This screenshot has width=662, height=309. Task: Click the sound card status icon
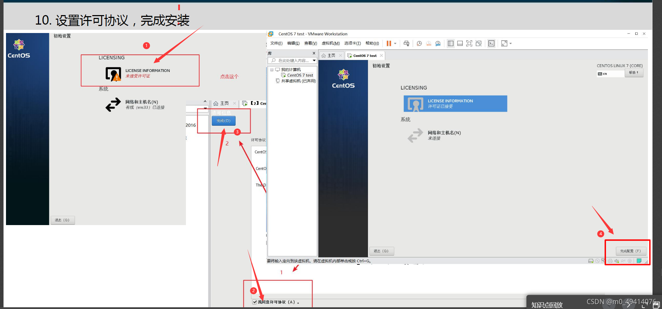pyautogui.click(x=617, y=261)
